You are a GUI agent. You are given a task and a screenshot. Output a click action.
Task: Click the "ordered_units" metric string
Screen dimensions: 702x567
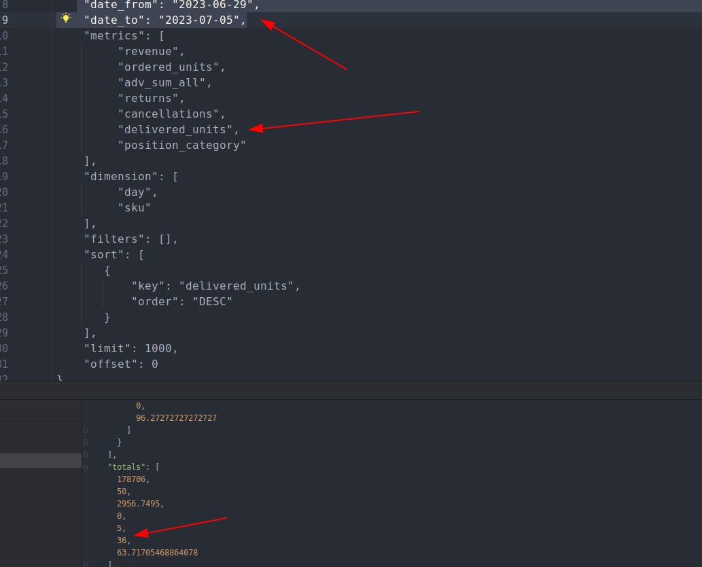click(169, 67)
